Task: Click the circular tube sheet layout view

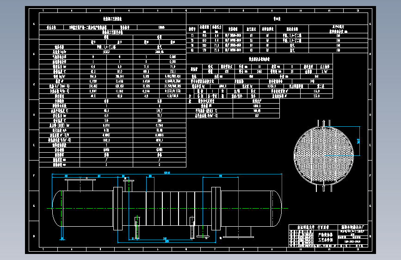Action: point(324,155)
